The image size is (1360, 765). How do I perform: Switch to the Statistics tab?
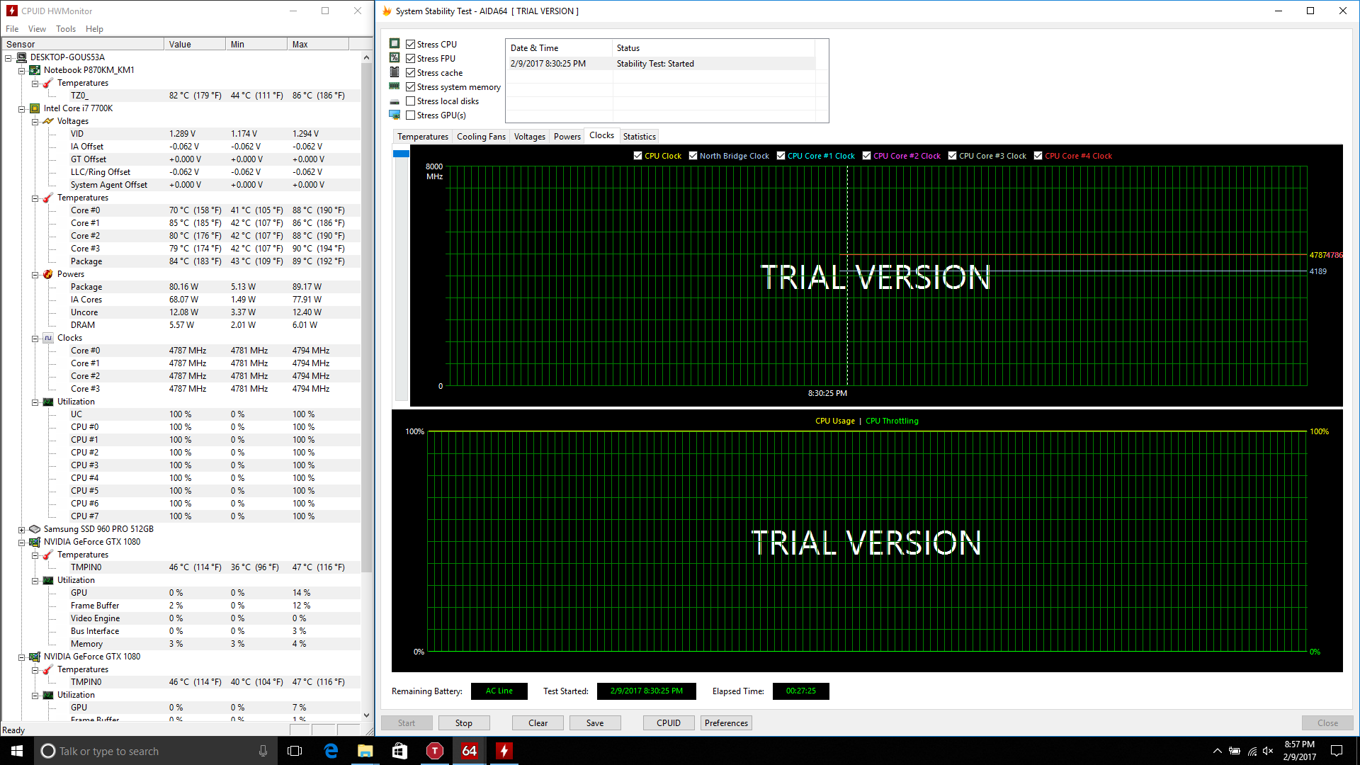click(x=640, y=137)
